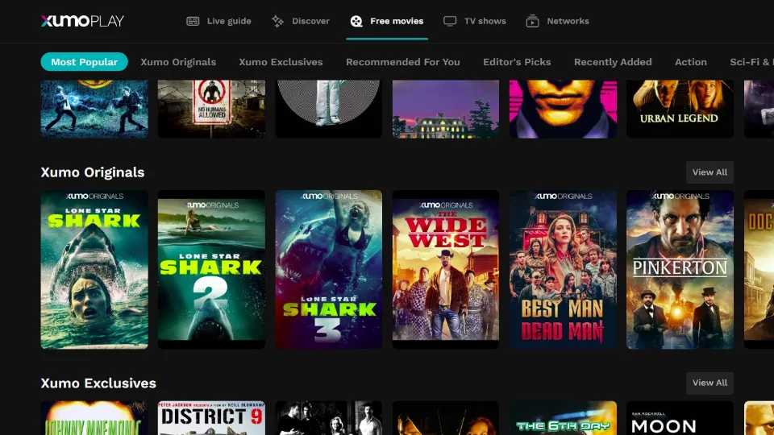Open the orange face on pink thumbnail
This screenshot has width=774, height=435.
tap(563, 109)
